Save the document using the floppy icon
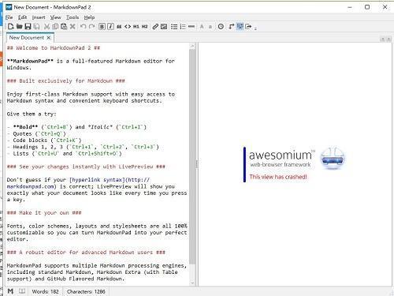Image resolution: width=394 pixels, height=296 pixels. [28, 26]
